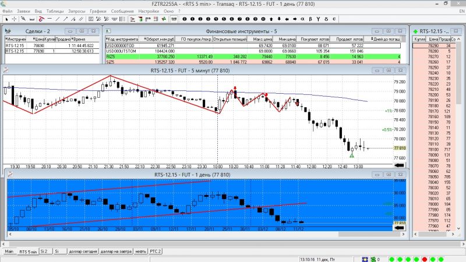
Task: Click the green order book window icon
Action: point(415,31)
